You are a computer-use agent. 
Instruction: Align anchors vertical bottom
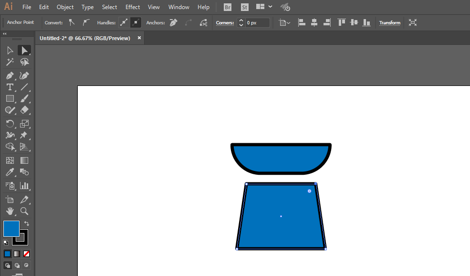click(x=366, y=22)
